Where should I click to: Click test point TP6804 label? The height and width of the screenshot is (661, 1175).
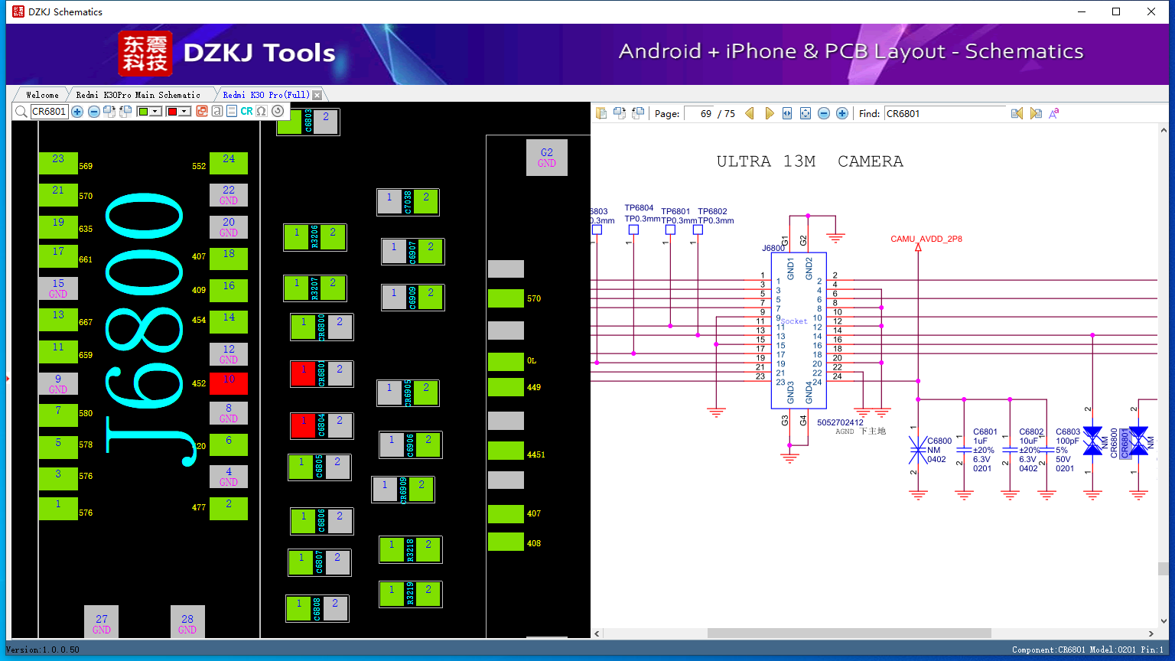[x=639, y=207]
